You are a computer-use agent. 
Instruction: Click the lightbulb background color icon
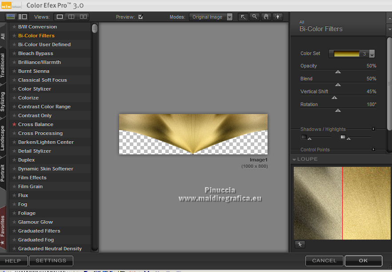coord(277,17)
